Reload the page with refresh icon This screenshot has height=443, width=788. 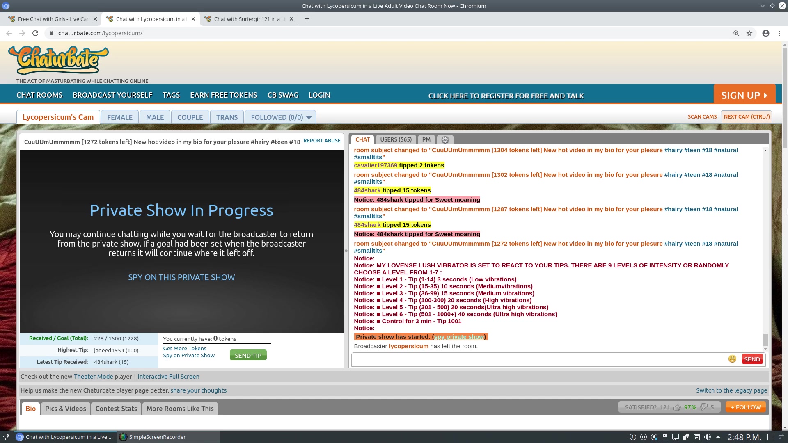pyautogui.click(x=35, y=33)
